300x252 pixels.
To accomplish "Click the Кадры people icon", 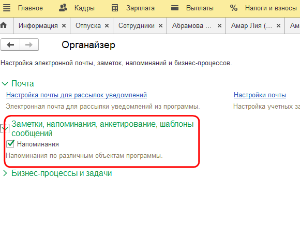I will 63,8.
